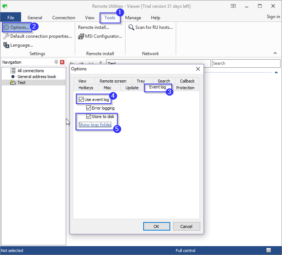The image size is (282, 255).
Task: Disable the Store to disk checkbox
Action: (88, 117)
